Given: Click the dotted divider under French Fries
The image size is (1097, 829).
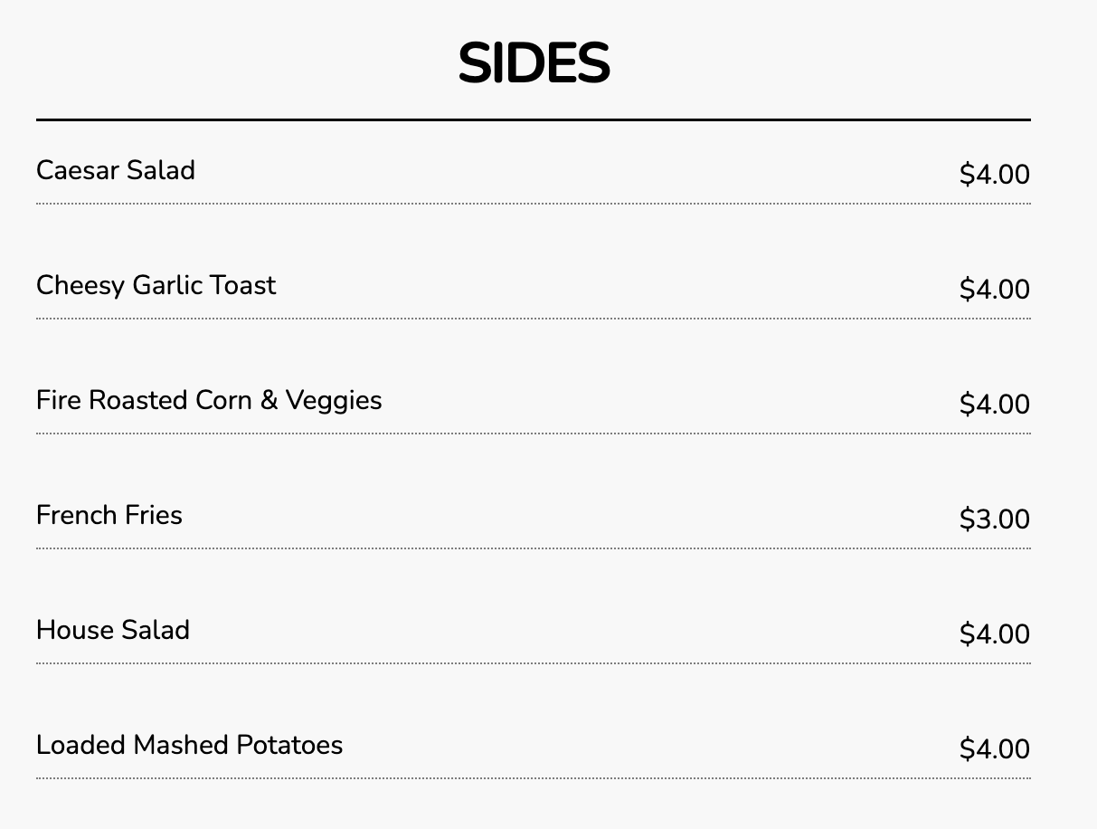Looking at the screenshot, I should pos(534,548).
